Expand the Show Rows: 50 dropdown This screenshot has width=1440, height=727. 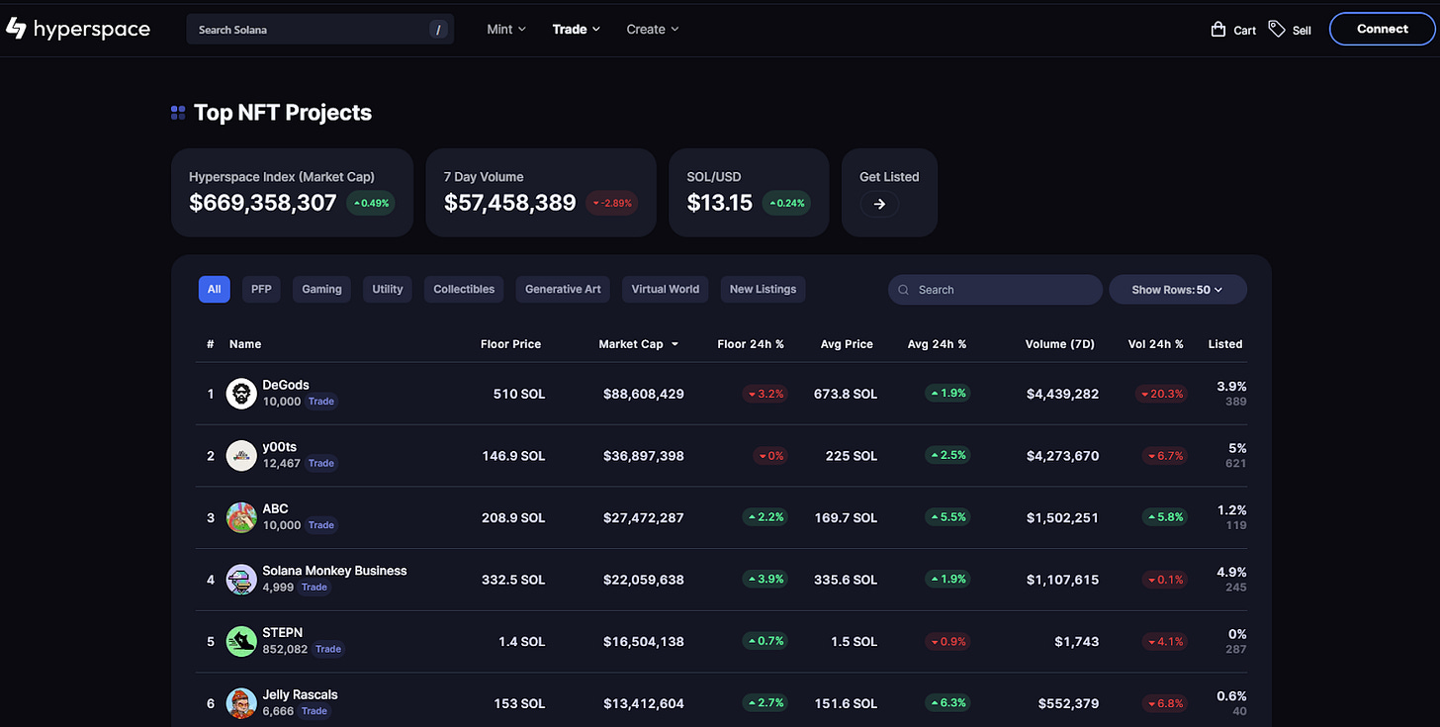[1177, 290]
